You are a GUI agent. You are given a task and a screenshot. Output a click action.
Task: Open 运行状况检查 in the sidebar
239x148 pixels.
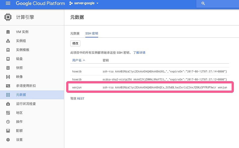point(26,104)
